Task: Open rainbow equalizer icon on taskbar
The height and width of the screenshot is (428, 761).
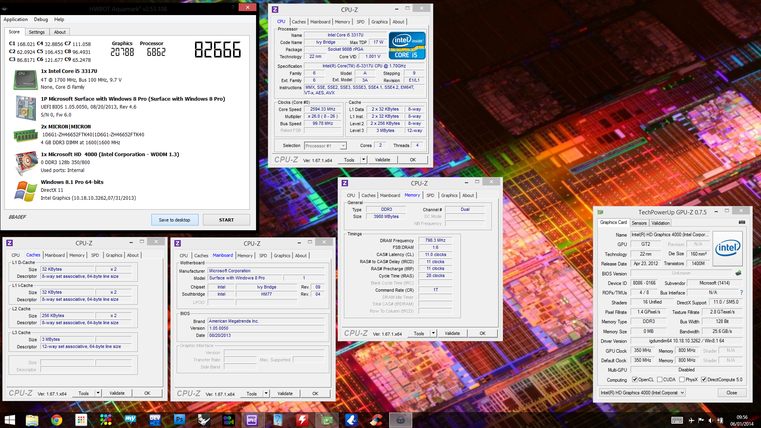Action: pos(229,420)
